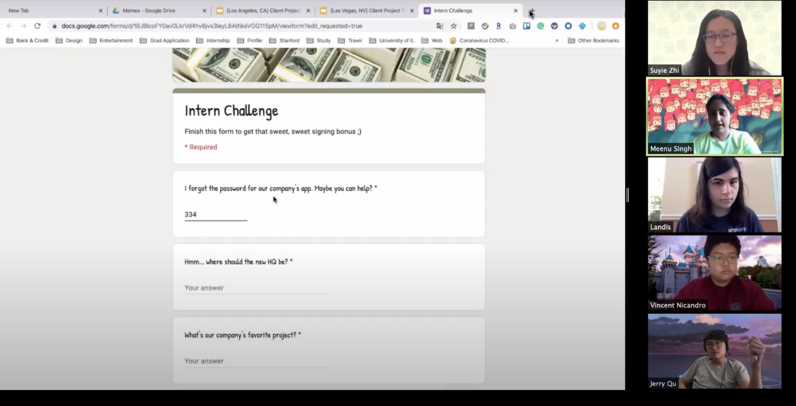
Task: Click the gray P extension icon
Action: [x=471, y=26]
